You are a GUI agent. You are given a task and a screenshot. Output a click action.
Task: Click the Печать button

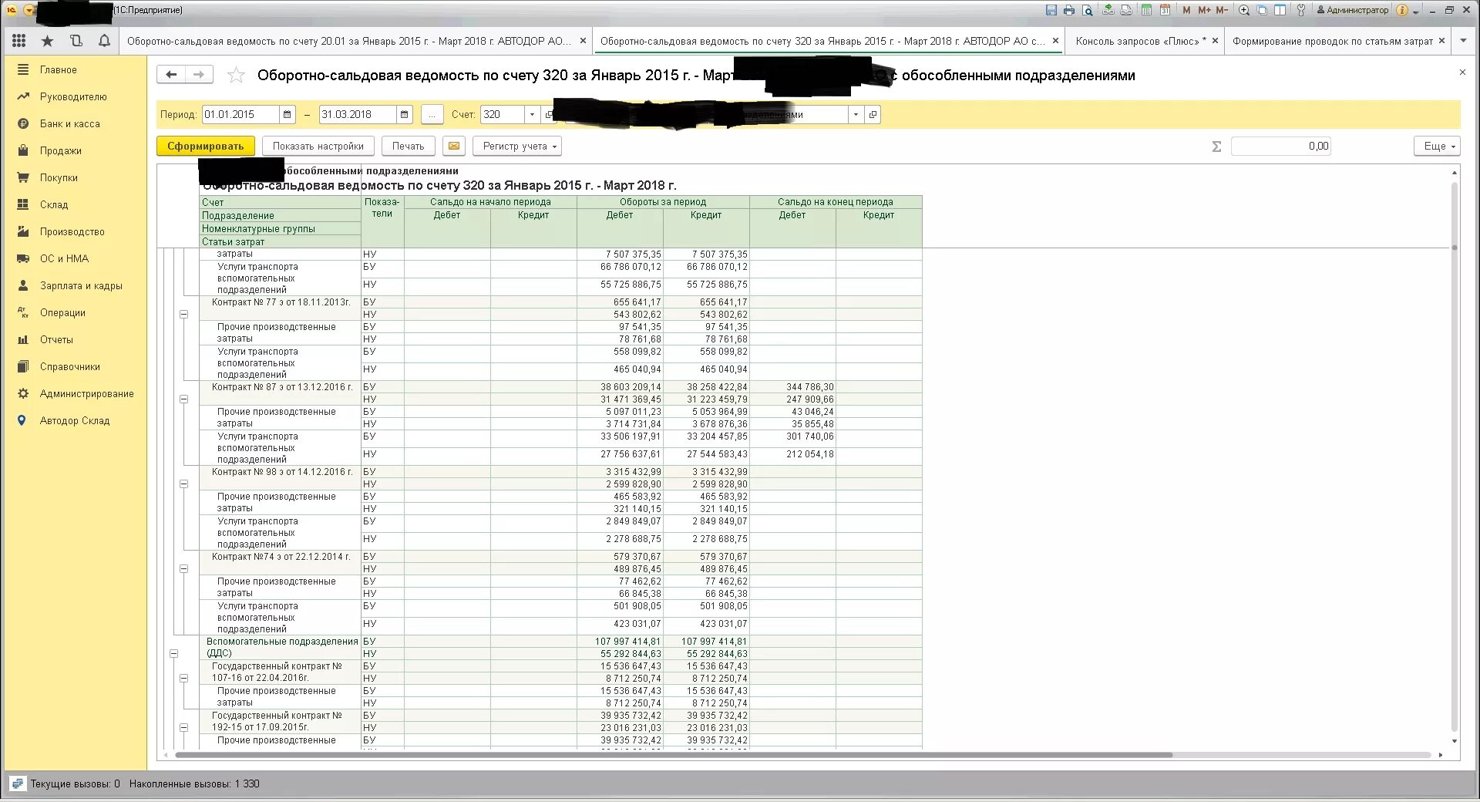(408, 146)
